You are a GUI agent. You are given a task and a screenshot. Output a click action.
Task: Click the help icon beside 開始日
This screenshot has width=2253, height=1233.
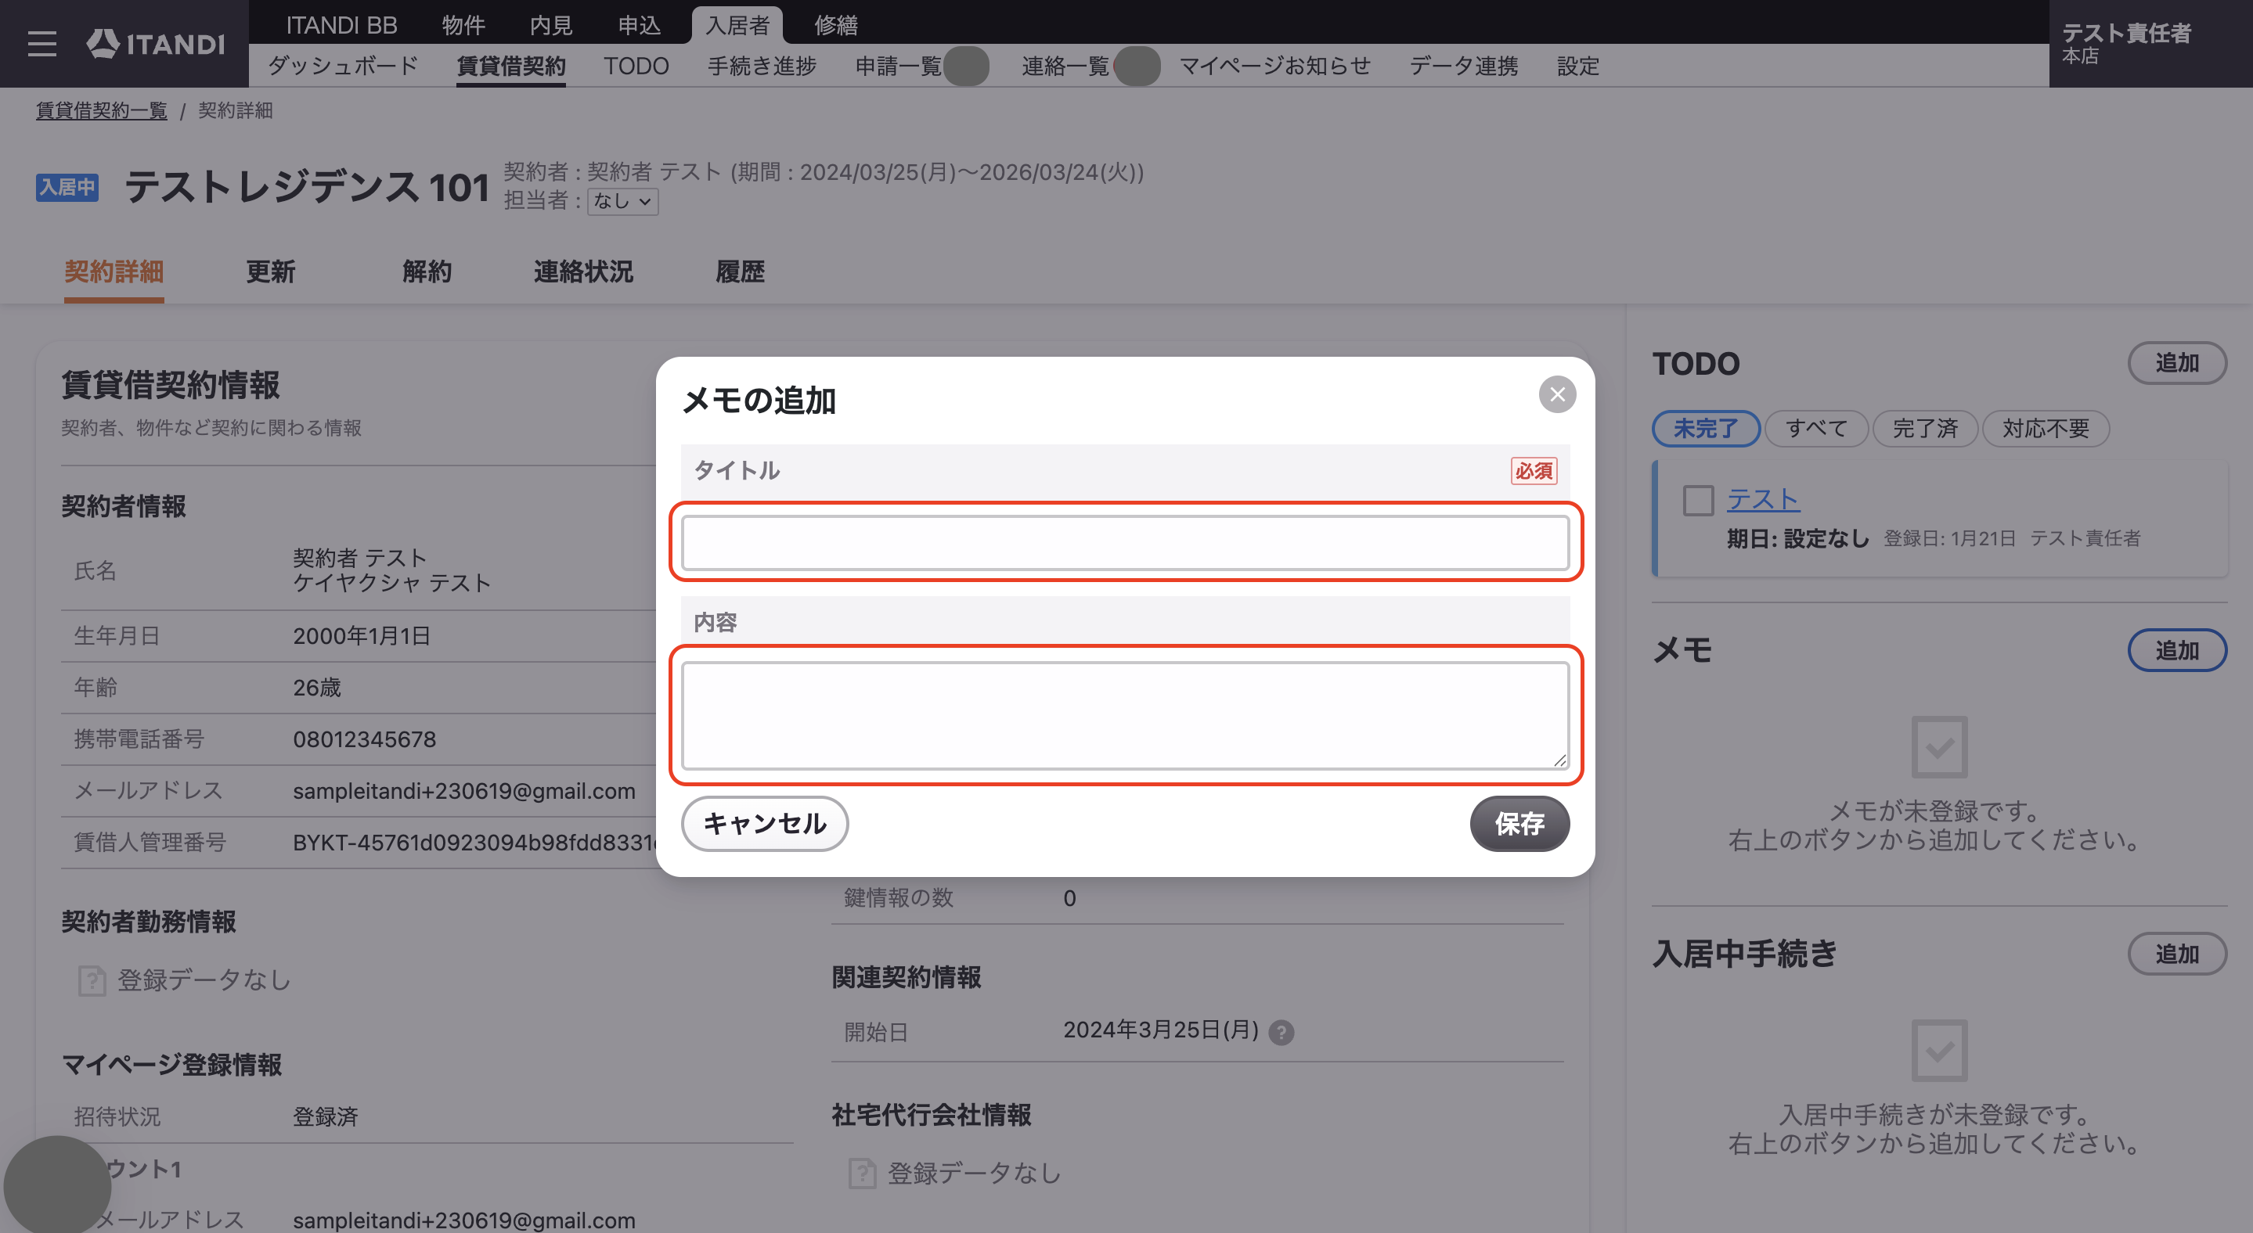pos(1282,1033)
